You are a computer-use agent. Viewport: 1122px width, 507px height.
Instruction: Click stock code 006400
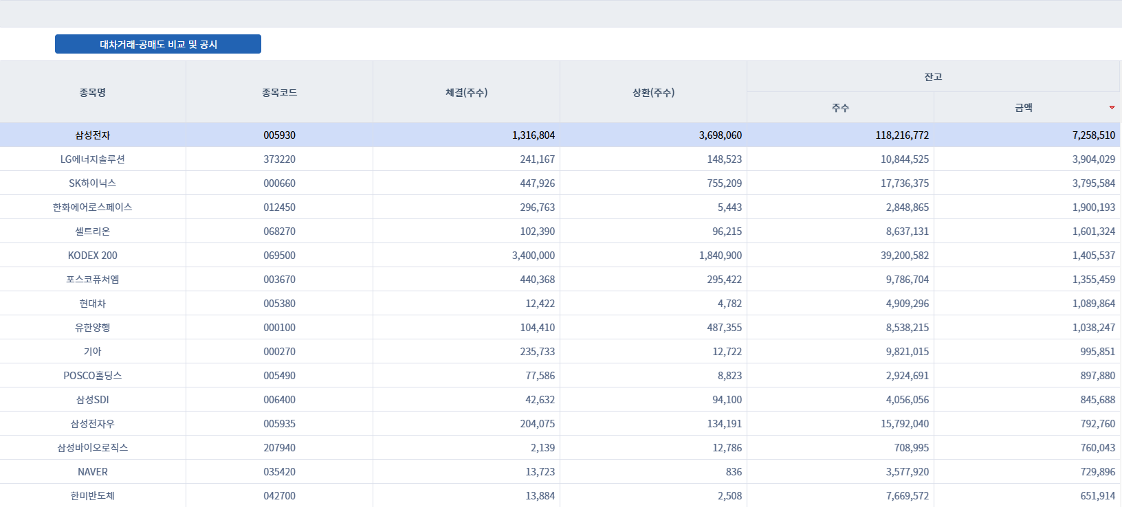tap(279, 400)
